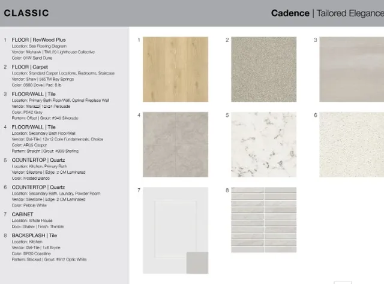Select the COUNTERTOP | Quartz heading for item 6
This screenshot has height=284, width=384.
click(x=40, y=187)
